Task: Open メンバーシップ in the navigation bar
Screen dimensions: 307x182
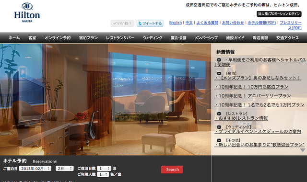Action: coord(206,38)
